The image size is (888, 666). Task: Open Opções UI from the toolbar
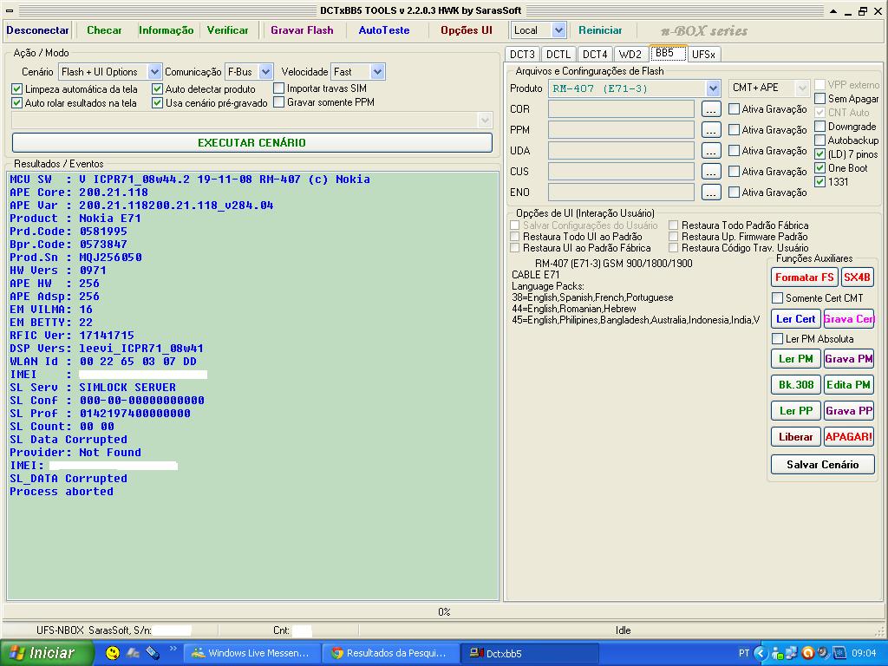click(x=467, y=30)
